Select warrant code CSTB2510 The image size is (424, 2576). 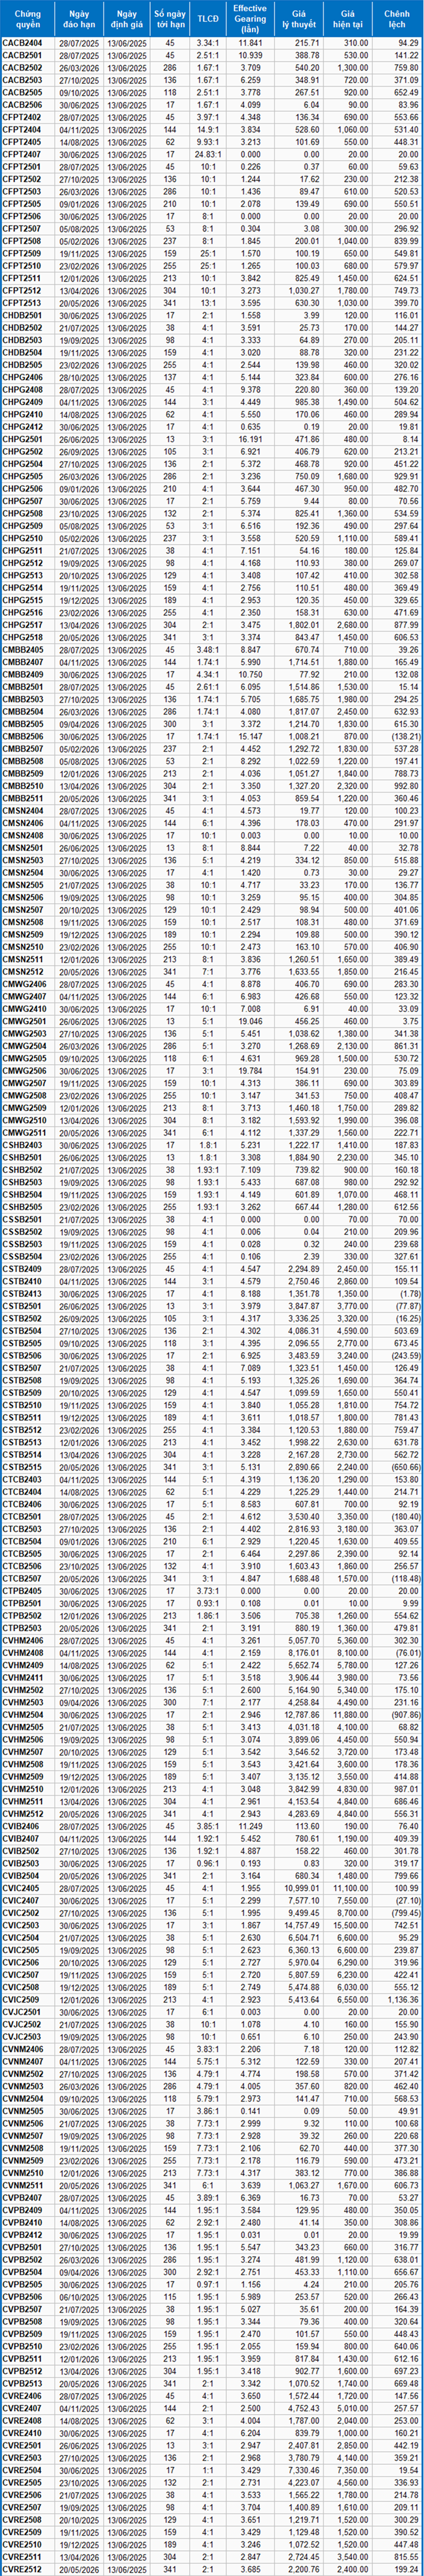coord(22,1405)
